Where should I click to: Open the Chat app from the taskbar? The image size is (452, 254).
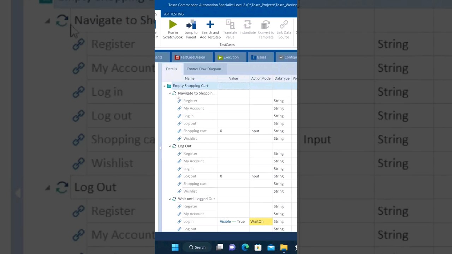[232, 247]
